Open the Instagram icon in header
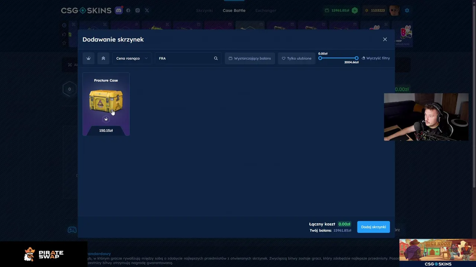Image resolution: width=476 pixels, height=267 pixels. pyautogui.click(x=138, y=10)
